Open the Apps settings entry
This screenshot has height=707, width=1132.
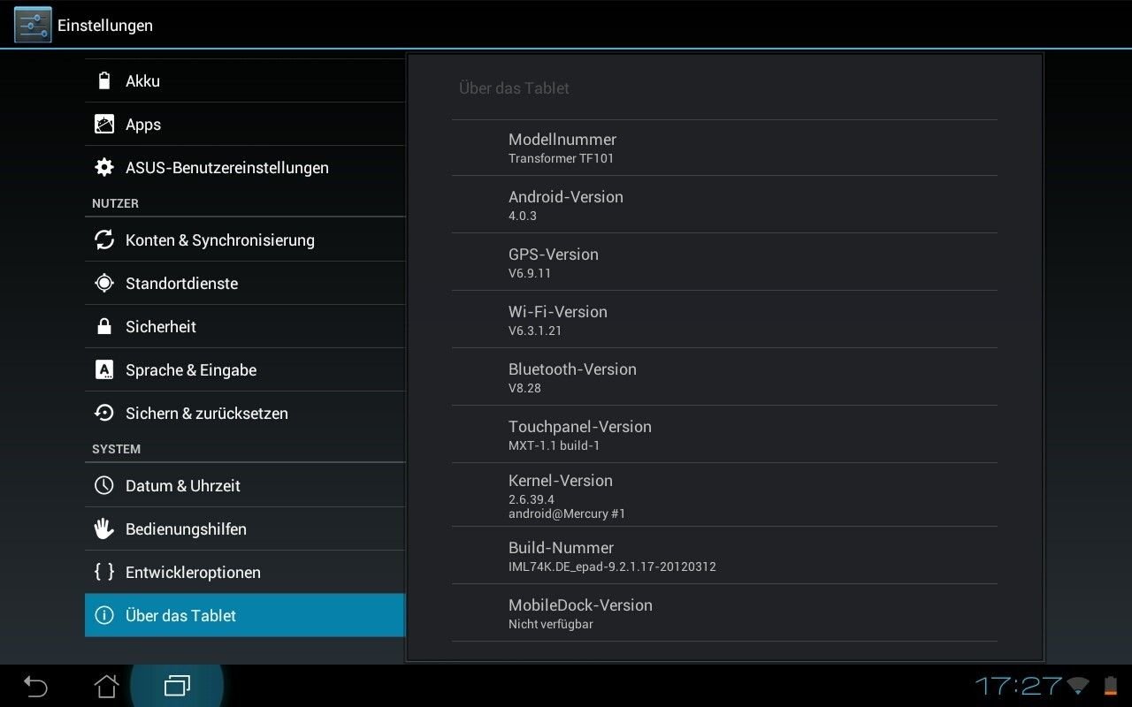point(245,124)
